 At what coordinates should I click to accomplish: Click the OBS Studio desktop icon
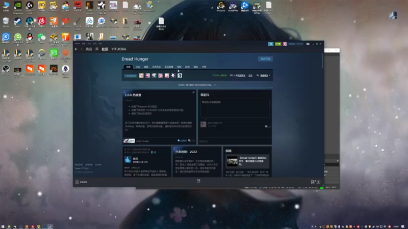coord(6,70)
